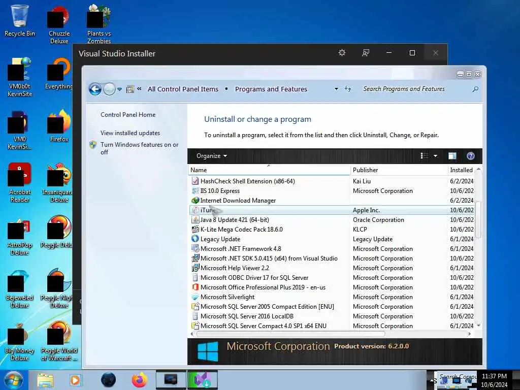Open the help question mark icon
The height and width of the screenshot is (390, 520).
pos(471,156)
